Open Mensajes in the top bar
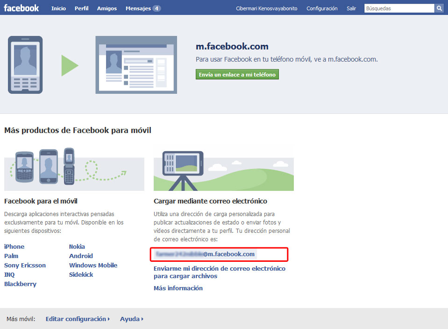The width and height of the screenshot is (448, 329). coord(138,8)
